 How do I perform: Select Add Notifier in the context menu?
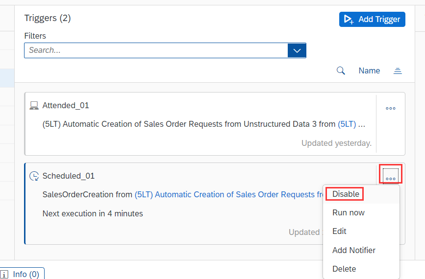click(354, 250)
